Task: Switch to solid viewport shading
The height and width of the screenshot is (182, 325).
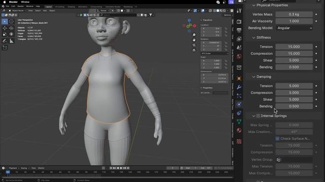Action: click(218, 11)
